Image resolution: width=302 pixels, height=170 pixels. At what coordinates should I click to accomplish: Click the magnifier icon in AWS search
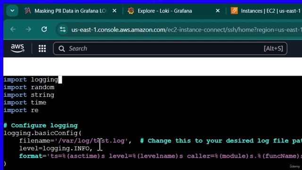[61, 49]
